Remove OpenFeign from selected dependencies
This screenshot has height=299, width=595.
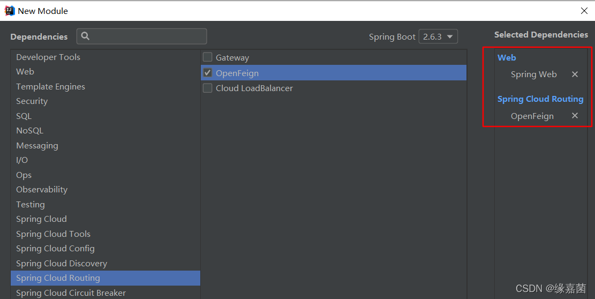click(x=575, y=116)
